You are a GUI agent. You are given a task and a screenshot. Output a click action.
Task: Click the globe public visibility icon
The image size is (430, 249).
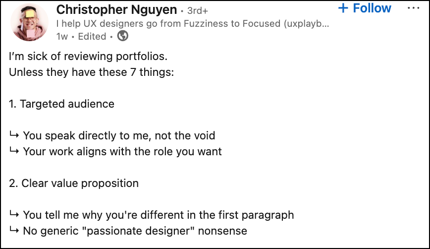pyautogui.click(x=122, y=36)
